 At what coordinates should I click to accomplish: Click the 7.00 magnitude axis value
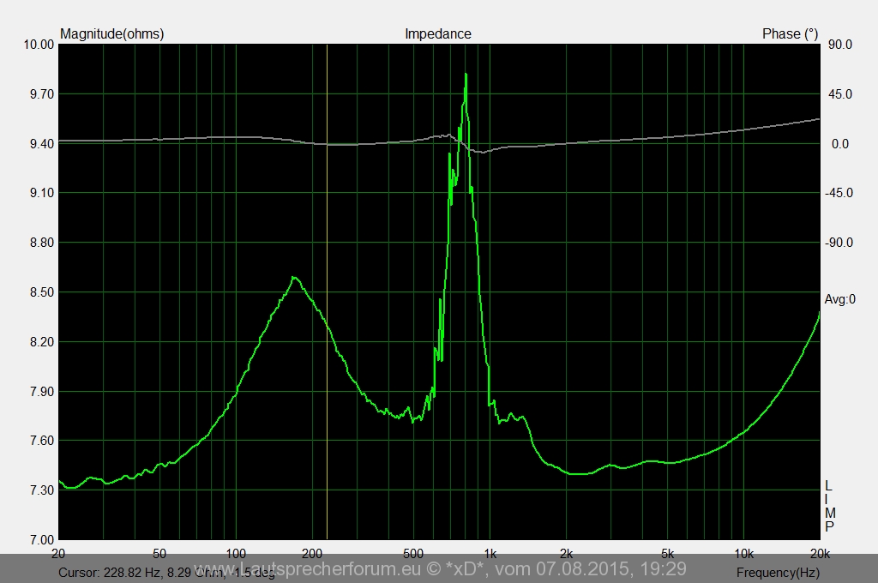click(x=41, y=540)
